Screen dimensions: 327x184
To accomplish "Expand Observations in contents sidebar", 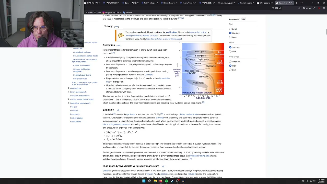I will [x=68, y=88].
